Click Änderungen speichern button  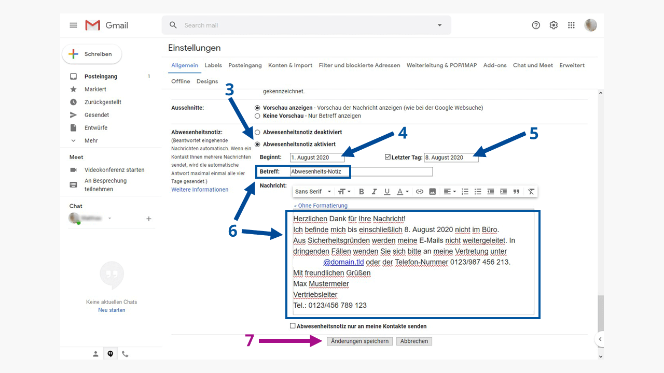coord(359,341)
